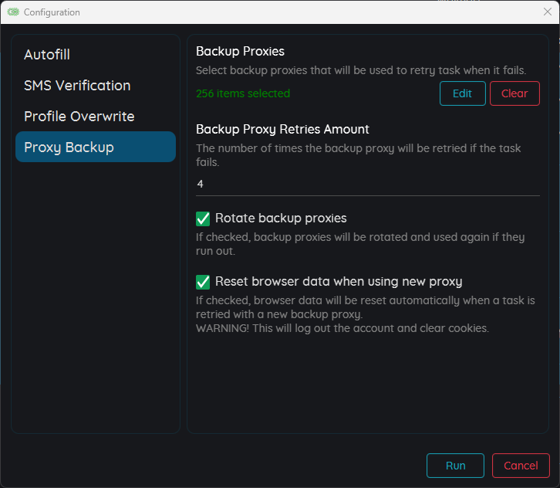Clear the backup proxies selection
This screenshot has width=560, height=488.
[514, 93]
